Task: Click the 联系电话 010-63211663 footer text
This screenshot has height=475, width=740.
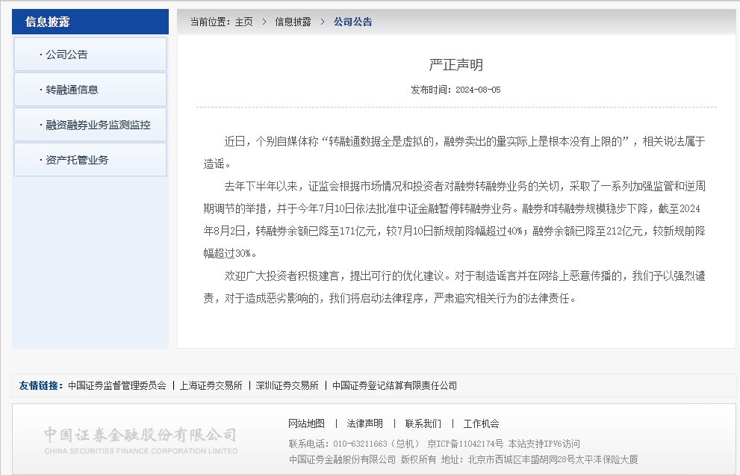Action: (x=354, y=444)
